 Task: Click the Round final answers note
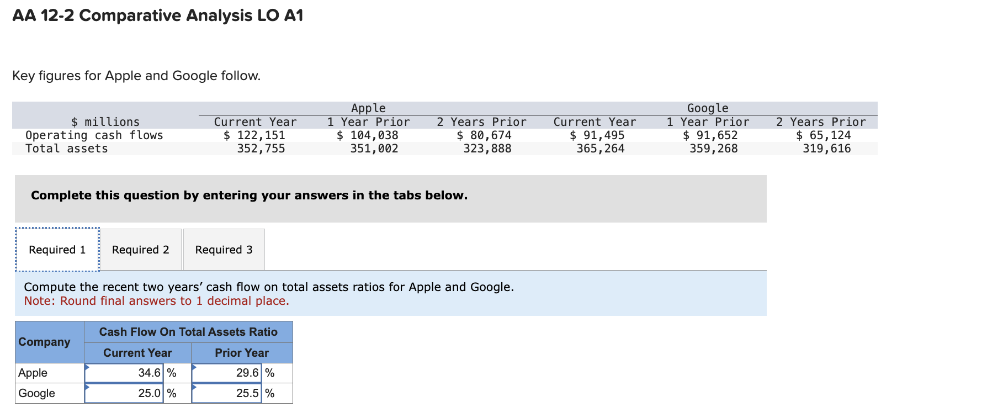click(x=157, y=301)
